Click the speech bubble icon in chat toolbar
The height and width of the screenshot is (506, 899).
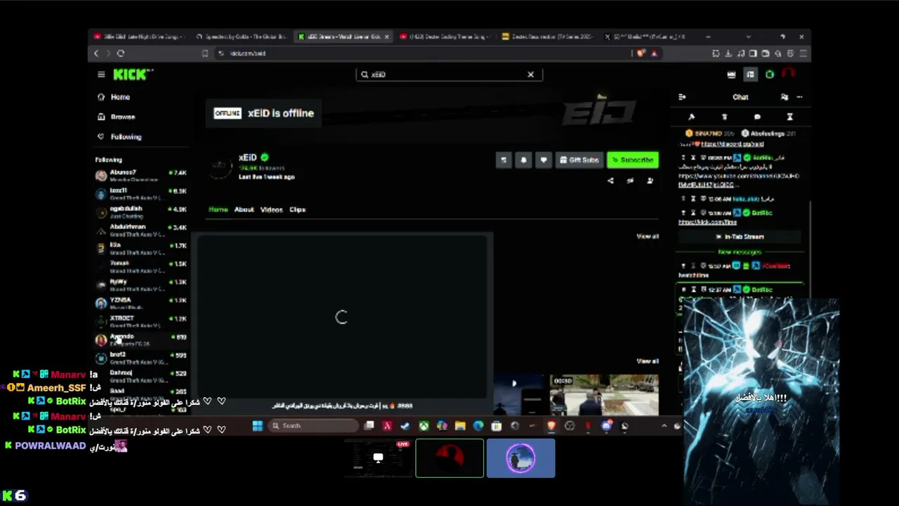click(x=757, y=117)
